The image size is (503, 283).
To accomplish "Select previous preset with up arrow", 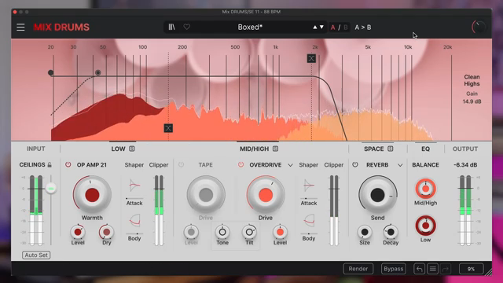I will 314,28.
